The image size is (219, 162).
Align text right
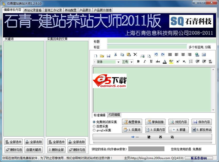point(190,54)
